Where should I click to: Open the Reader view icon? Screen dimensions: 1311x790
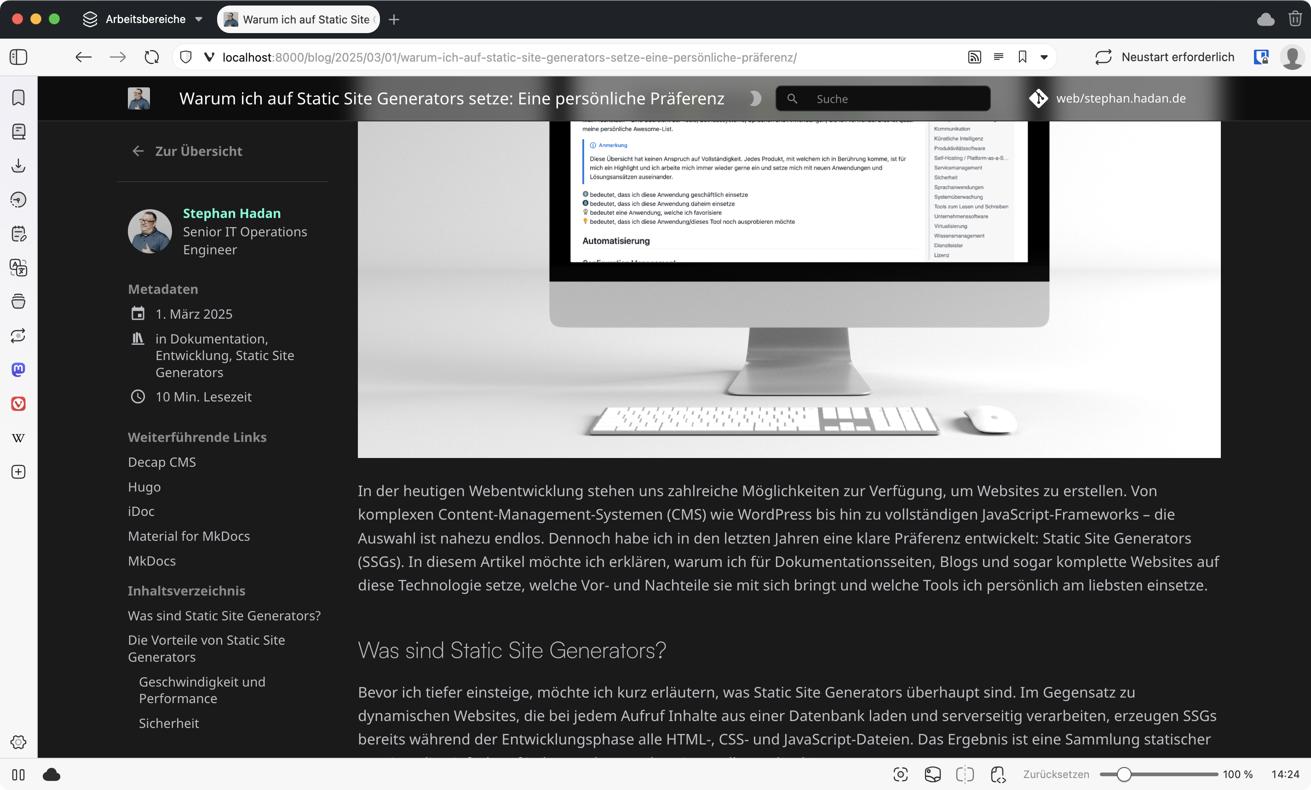click(x=998, y=57)
